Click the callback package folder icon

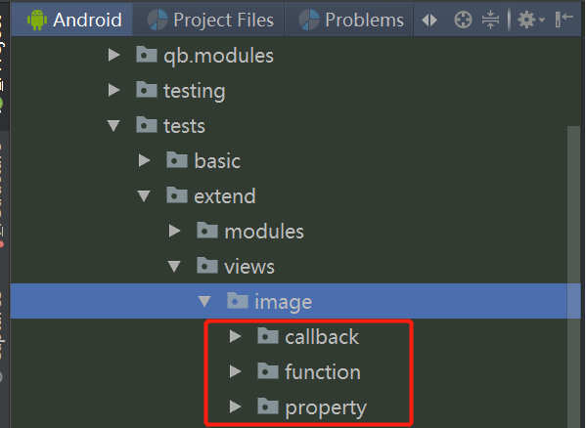pos(268,336)
